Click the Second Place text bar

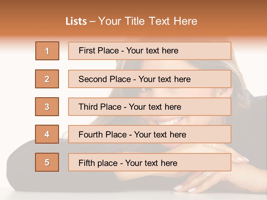tap(150, 79)
